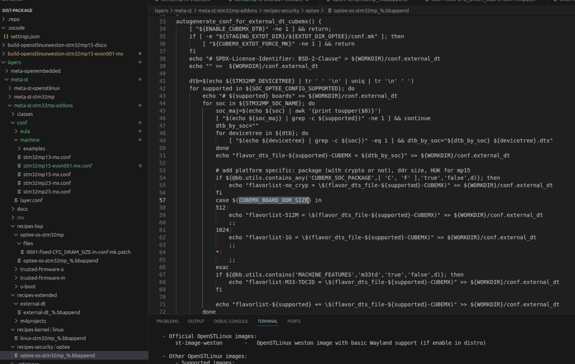Click the highlighted CUBEMX_BOARD_DDR_SIZE variable
This screenshot has height=364, width=575.
coord(273,200)
